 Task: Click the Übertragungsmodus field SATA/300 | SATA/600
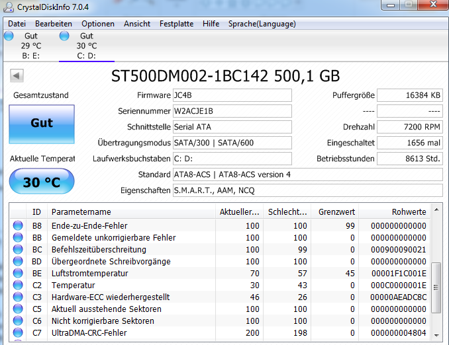(x=232, y=143)
